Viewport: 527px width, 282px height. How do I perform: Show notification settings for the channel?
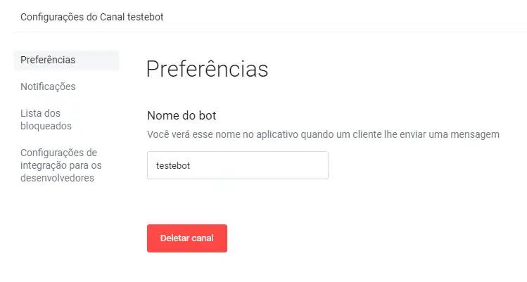click(48, 86)
